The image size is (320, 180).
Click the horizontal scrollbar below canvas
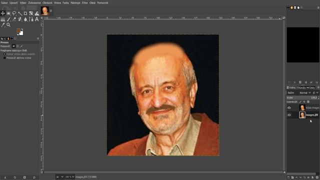pyautogui.click(x=163, y=172)
